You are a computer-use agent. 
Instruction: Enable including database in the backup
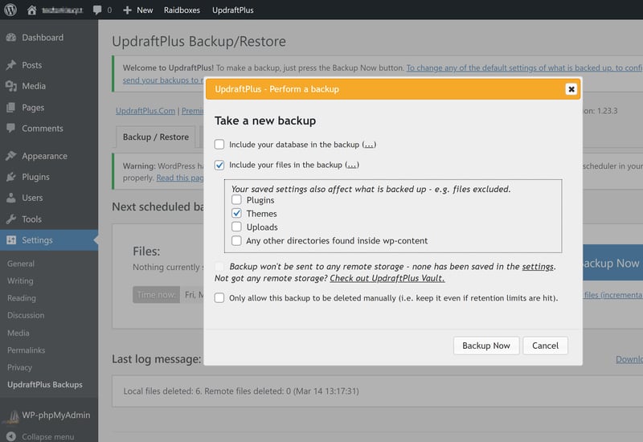point(220,145)
